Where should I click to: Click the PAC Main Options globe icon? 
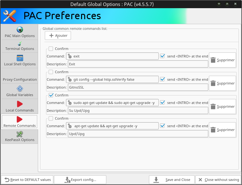pyautogui.click(x=20, y=30)
